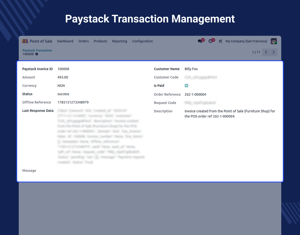Image resolution: width=300 pixels, height=235 pixels.
Task: Click the debug tools wrench icon
Action: (x=220, y=41)
